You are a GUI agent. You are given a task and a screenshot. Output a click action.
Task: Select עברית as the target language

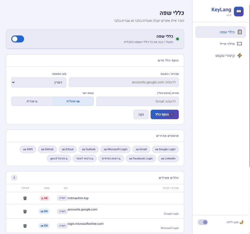pos(32,101)
